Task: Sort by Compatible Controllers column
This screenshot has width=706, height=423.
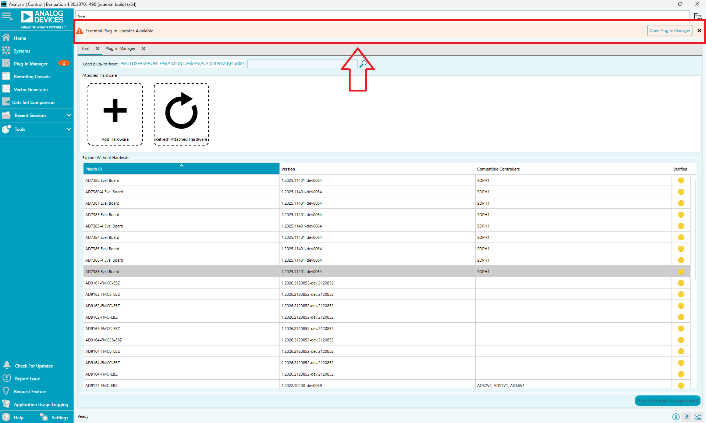Action: tap(573, 169)
